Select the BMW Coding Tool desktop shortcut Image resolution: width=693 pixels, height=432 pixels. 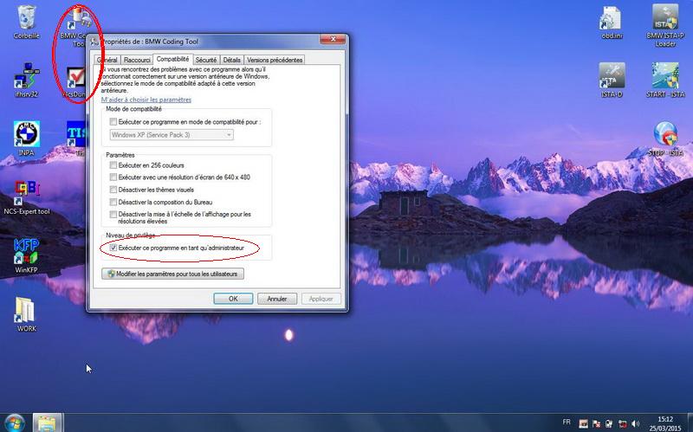pyautogui.click(x=78, y=27)
